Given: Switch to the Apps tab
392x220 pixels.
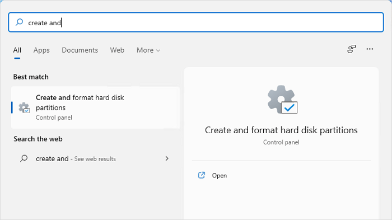Looking at the screenshot, I should coord(41,50).
